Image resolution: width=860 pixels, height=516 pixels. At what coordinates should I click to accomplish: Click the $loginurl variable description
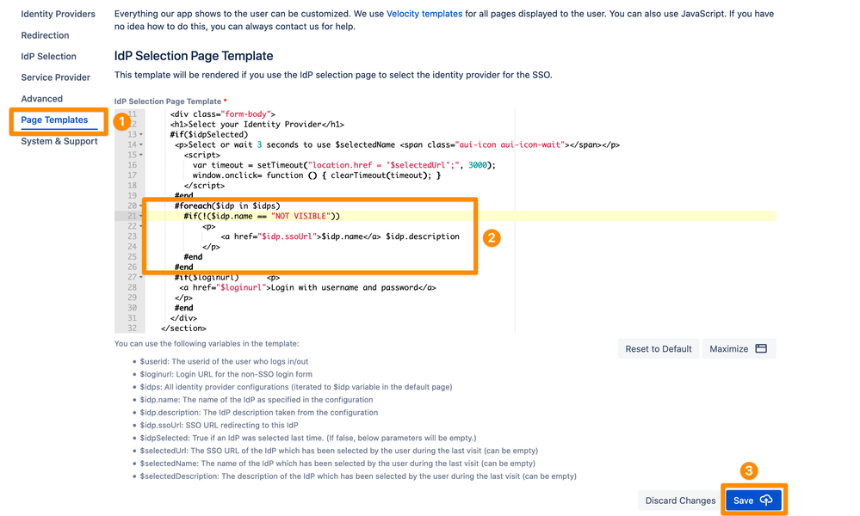(x=226, y=374)
